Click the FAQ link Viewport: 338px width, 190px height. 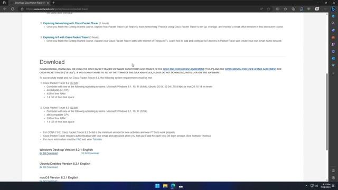79,139
